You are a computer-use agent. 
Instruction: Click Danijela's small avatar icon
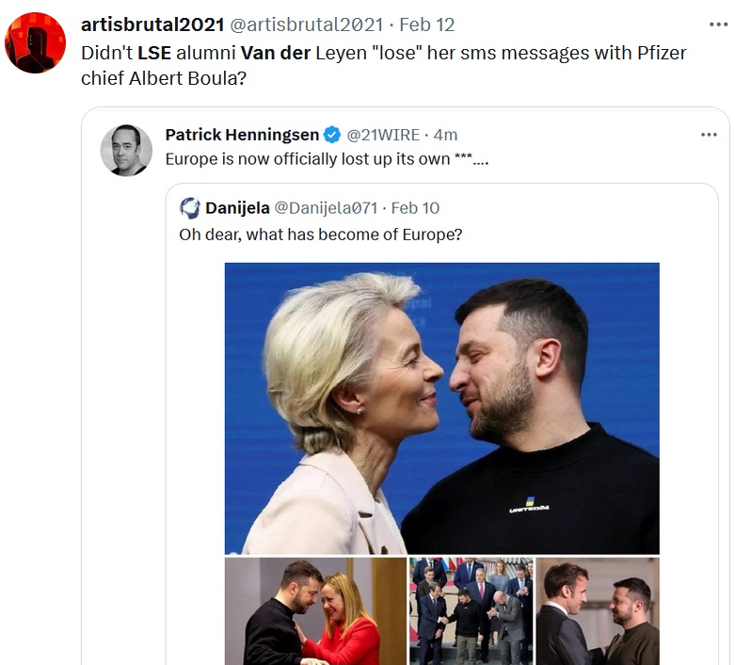click(x=190, y=208)
